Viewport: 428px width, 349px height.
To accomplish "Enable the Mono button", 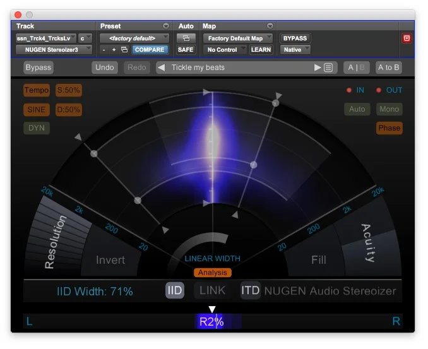I will [x=389, y=109].
